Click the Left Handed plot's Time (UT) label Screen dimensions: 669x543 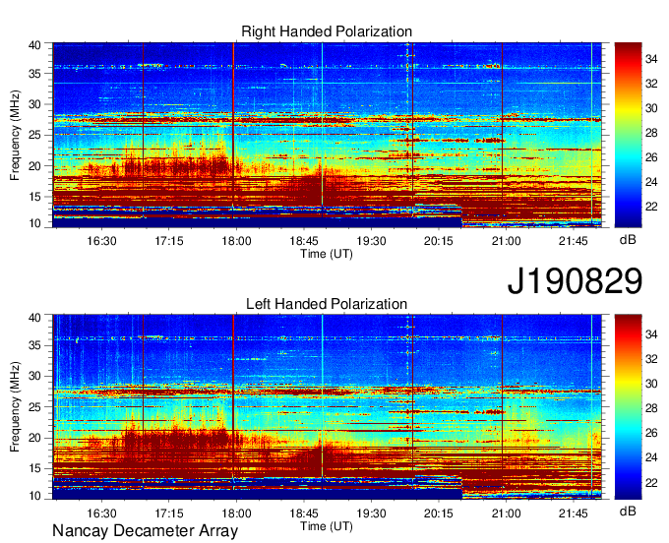327,526
